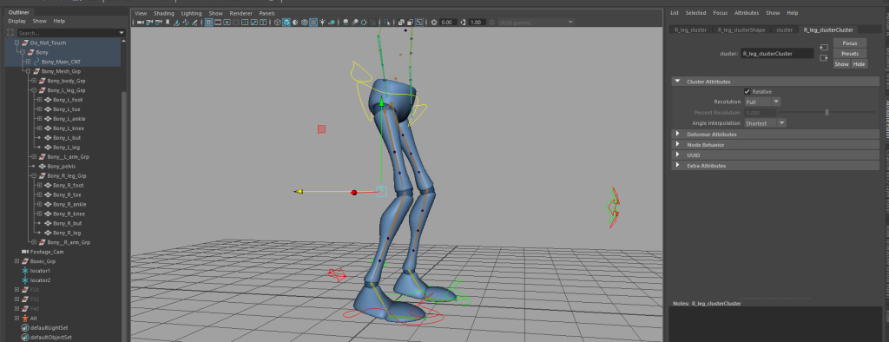Open the Attribute Editor Focus menu
Viewport: 889px width, 342px height.
720,12
